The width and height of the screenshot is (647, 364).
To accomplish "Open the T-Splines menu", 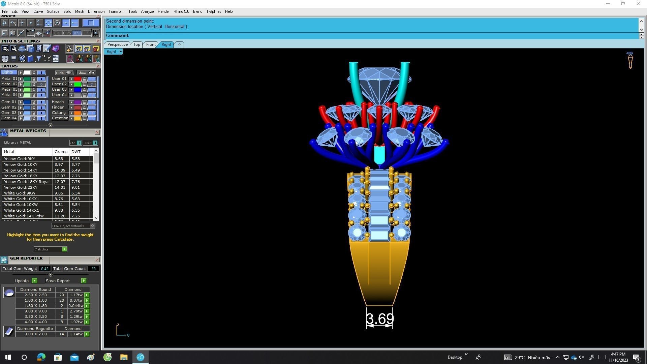I will point(213,11).
